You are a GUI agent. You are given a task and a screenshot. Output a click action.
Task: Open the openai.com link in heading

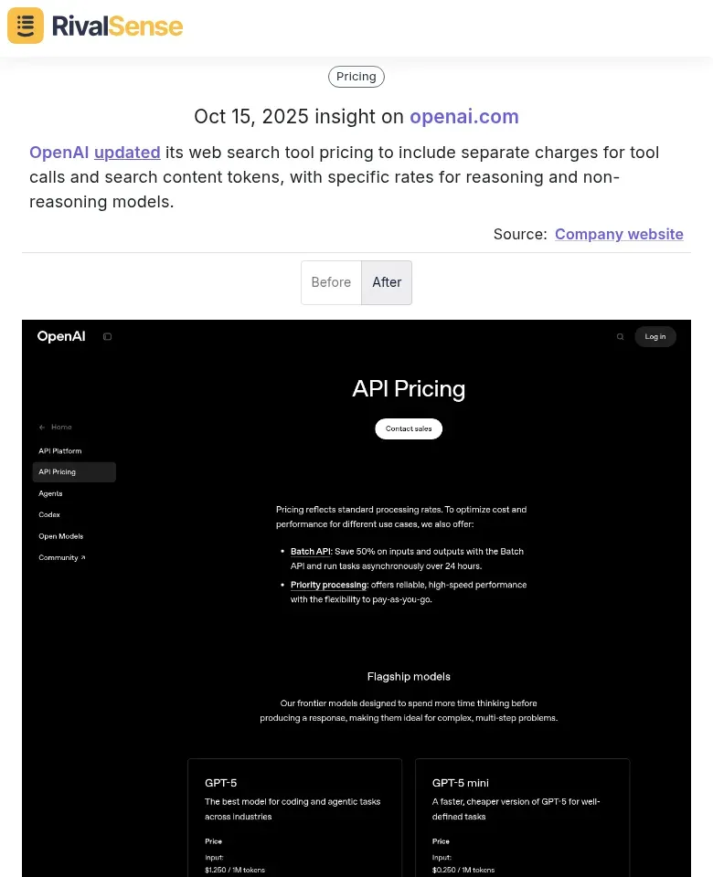pos(463,117)
